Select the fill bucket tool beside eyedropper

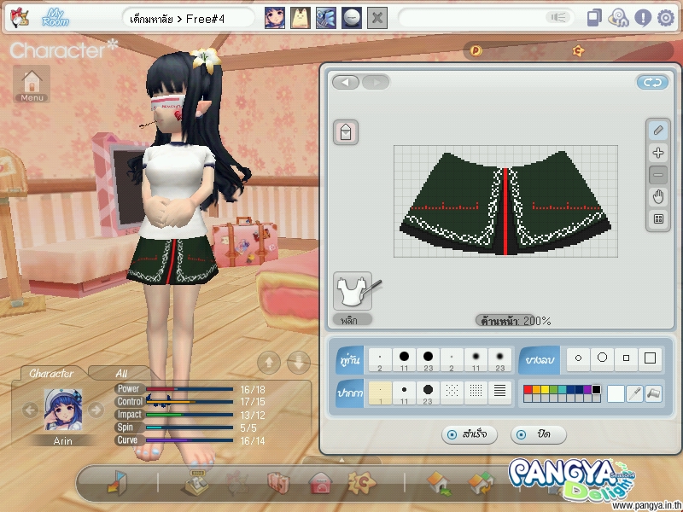654,393
